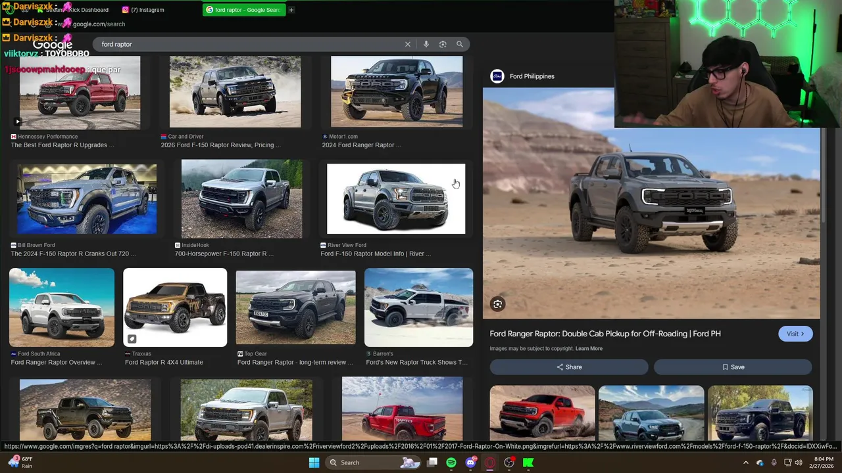
Task: Open Task View from the taskbar
Action: click(432, 462)
